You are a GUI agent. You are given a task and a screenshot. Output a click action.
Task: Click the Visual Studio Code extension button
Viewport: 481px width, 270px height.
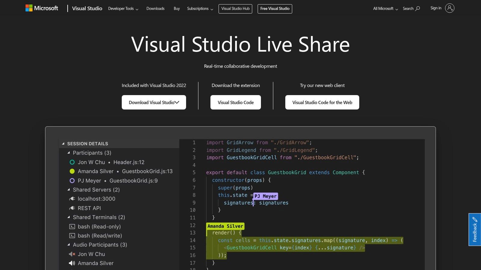point(236,102)
